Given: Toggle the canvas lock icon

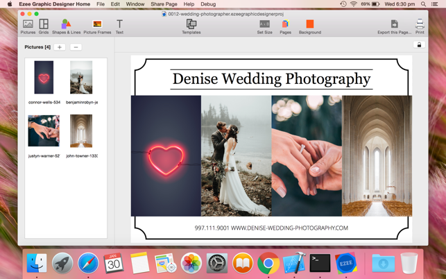Looking at the screenshot, I should (419, 45).
